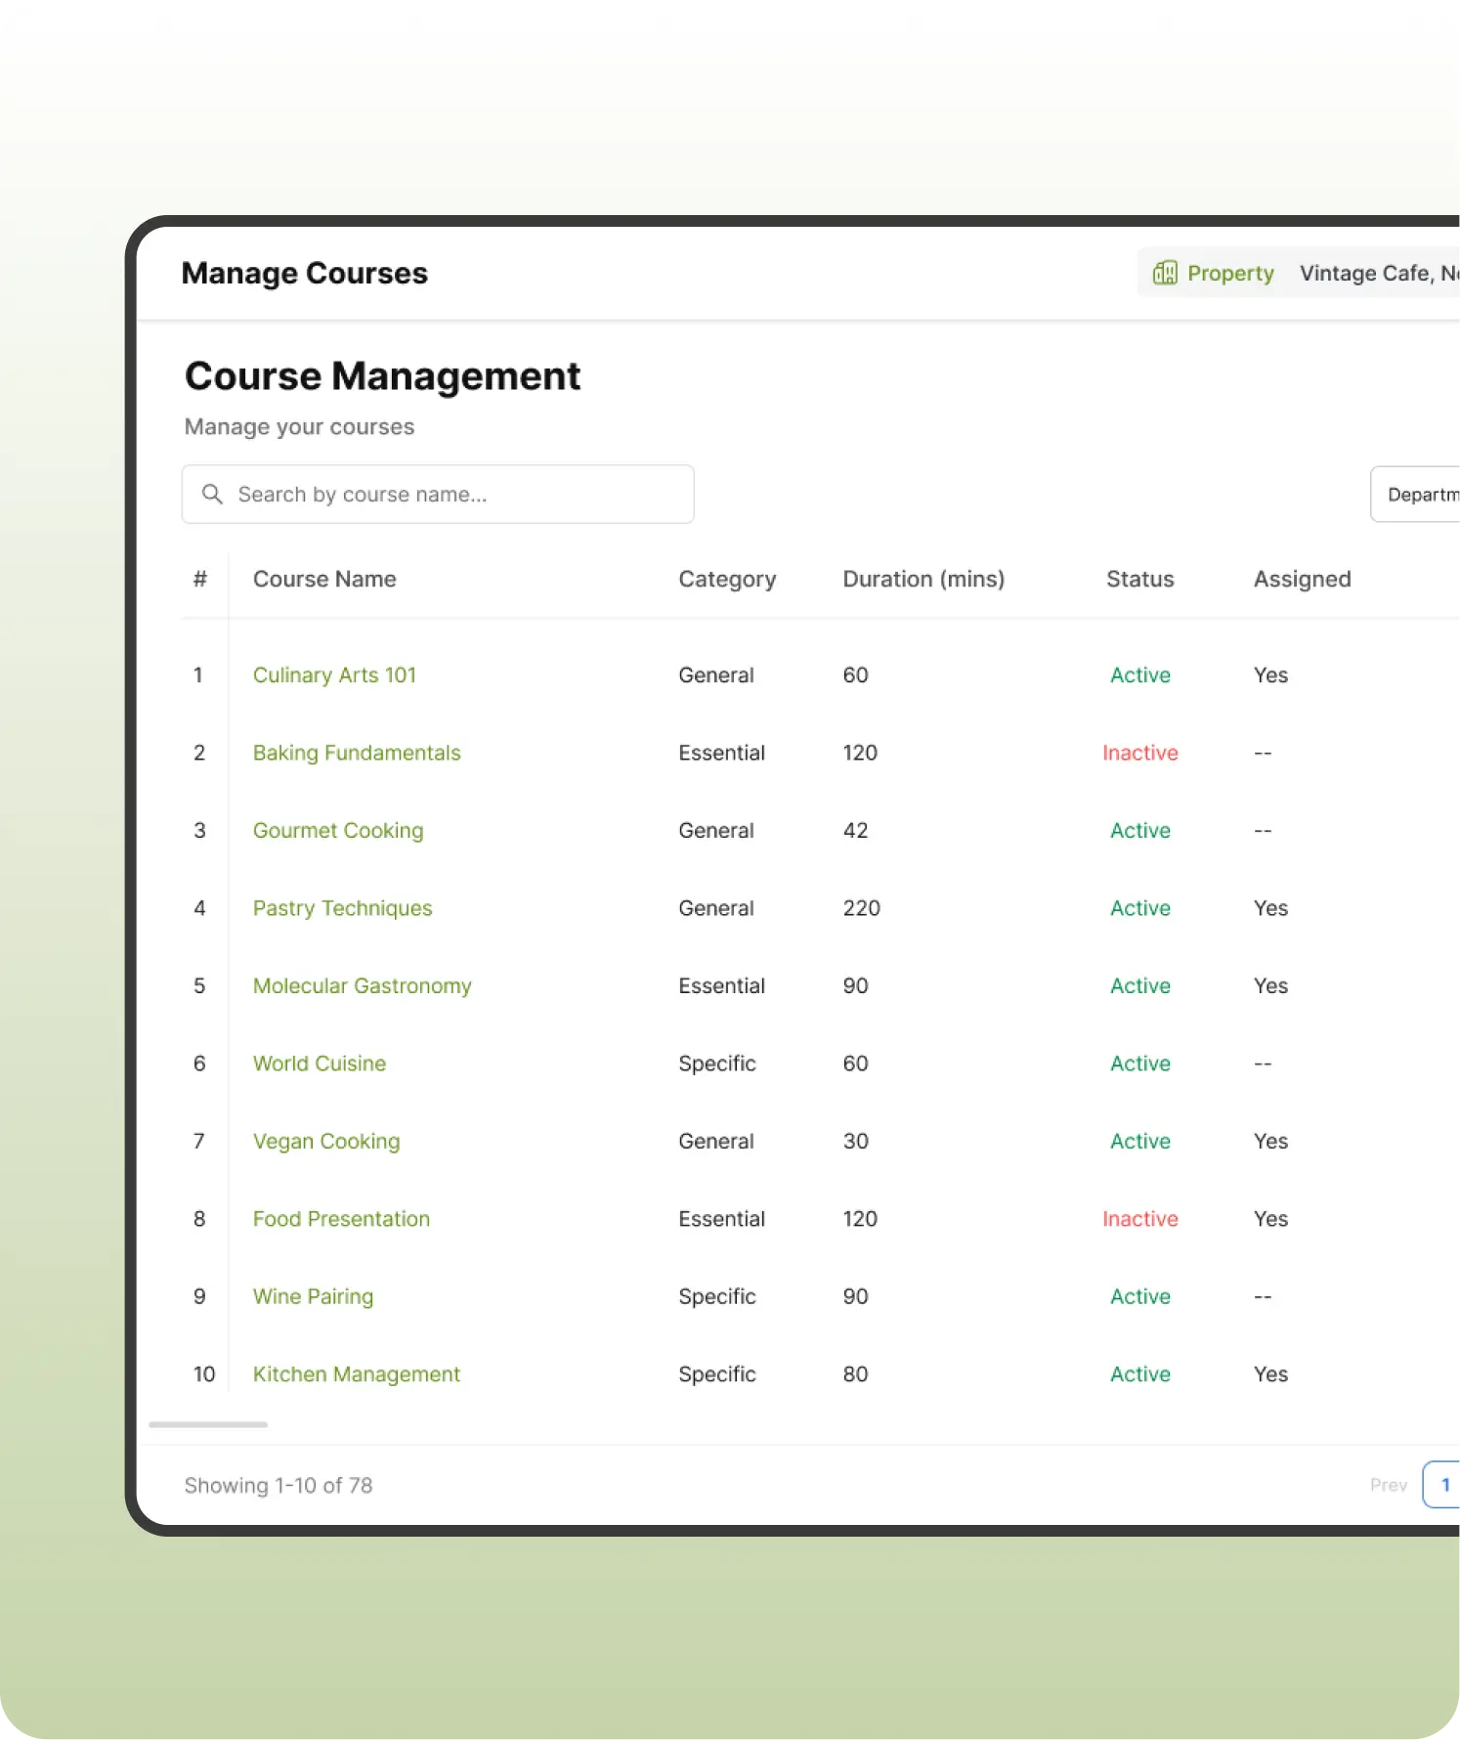
Task: Click the Property building icon
Action: (x=1165, y=273)
